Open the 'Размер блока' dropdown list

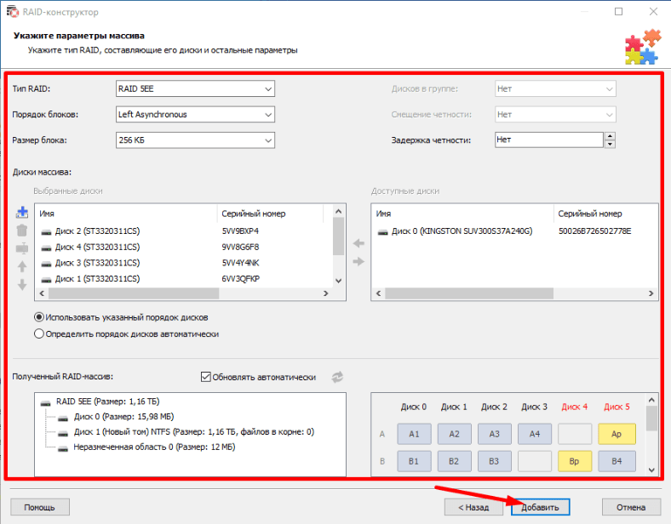coord(195,140)
